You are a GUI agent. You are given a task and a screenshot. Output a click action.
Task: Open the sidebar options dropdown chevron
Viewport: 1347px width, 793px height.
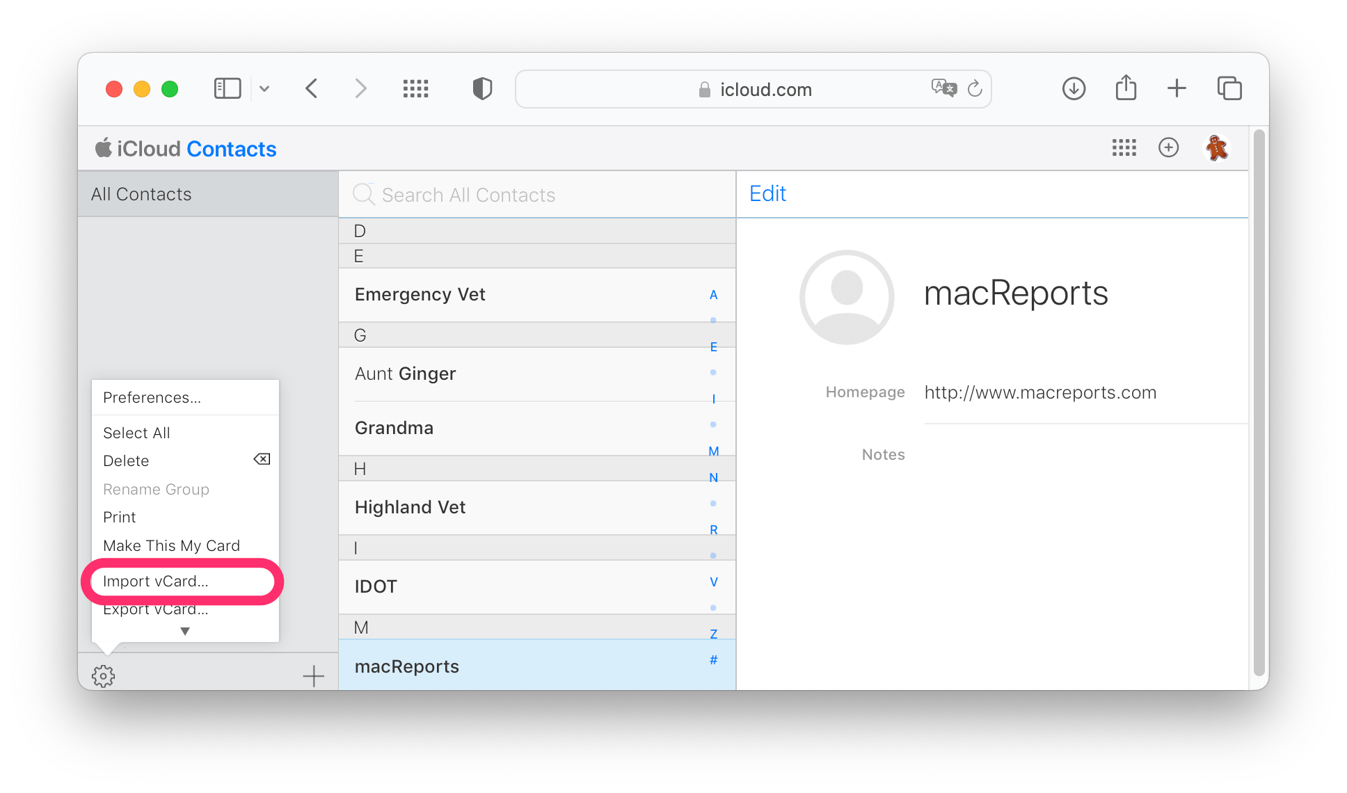pos(264,88)
